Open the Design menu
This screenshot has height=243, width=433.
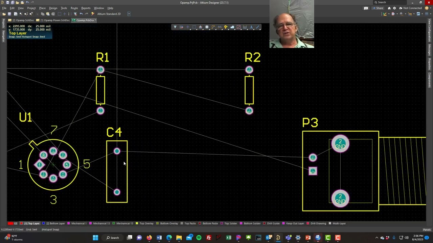coord(53,8)
